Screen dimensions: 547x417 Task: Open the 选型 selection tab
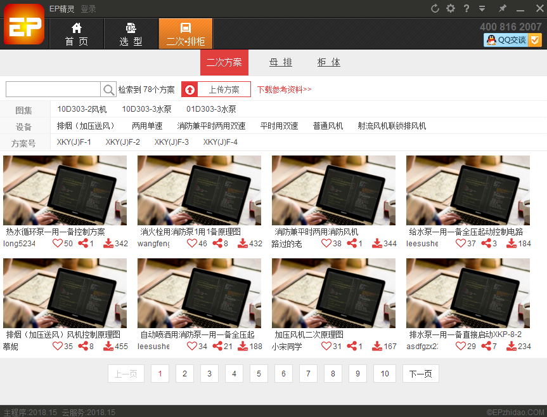[131, 34]
